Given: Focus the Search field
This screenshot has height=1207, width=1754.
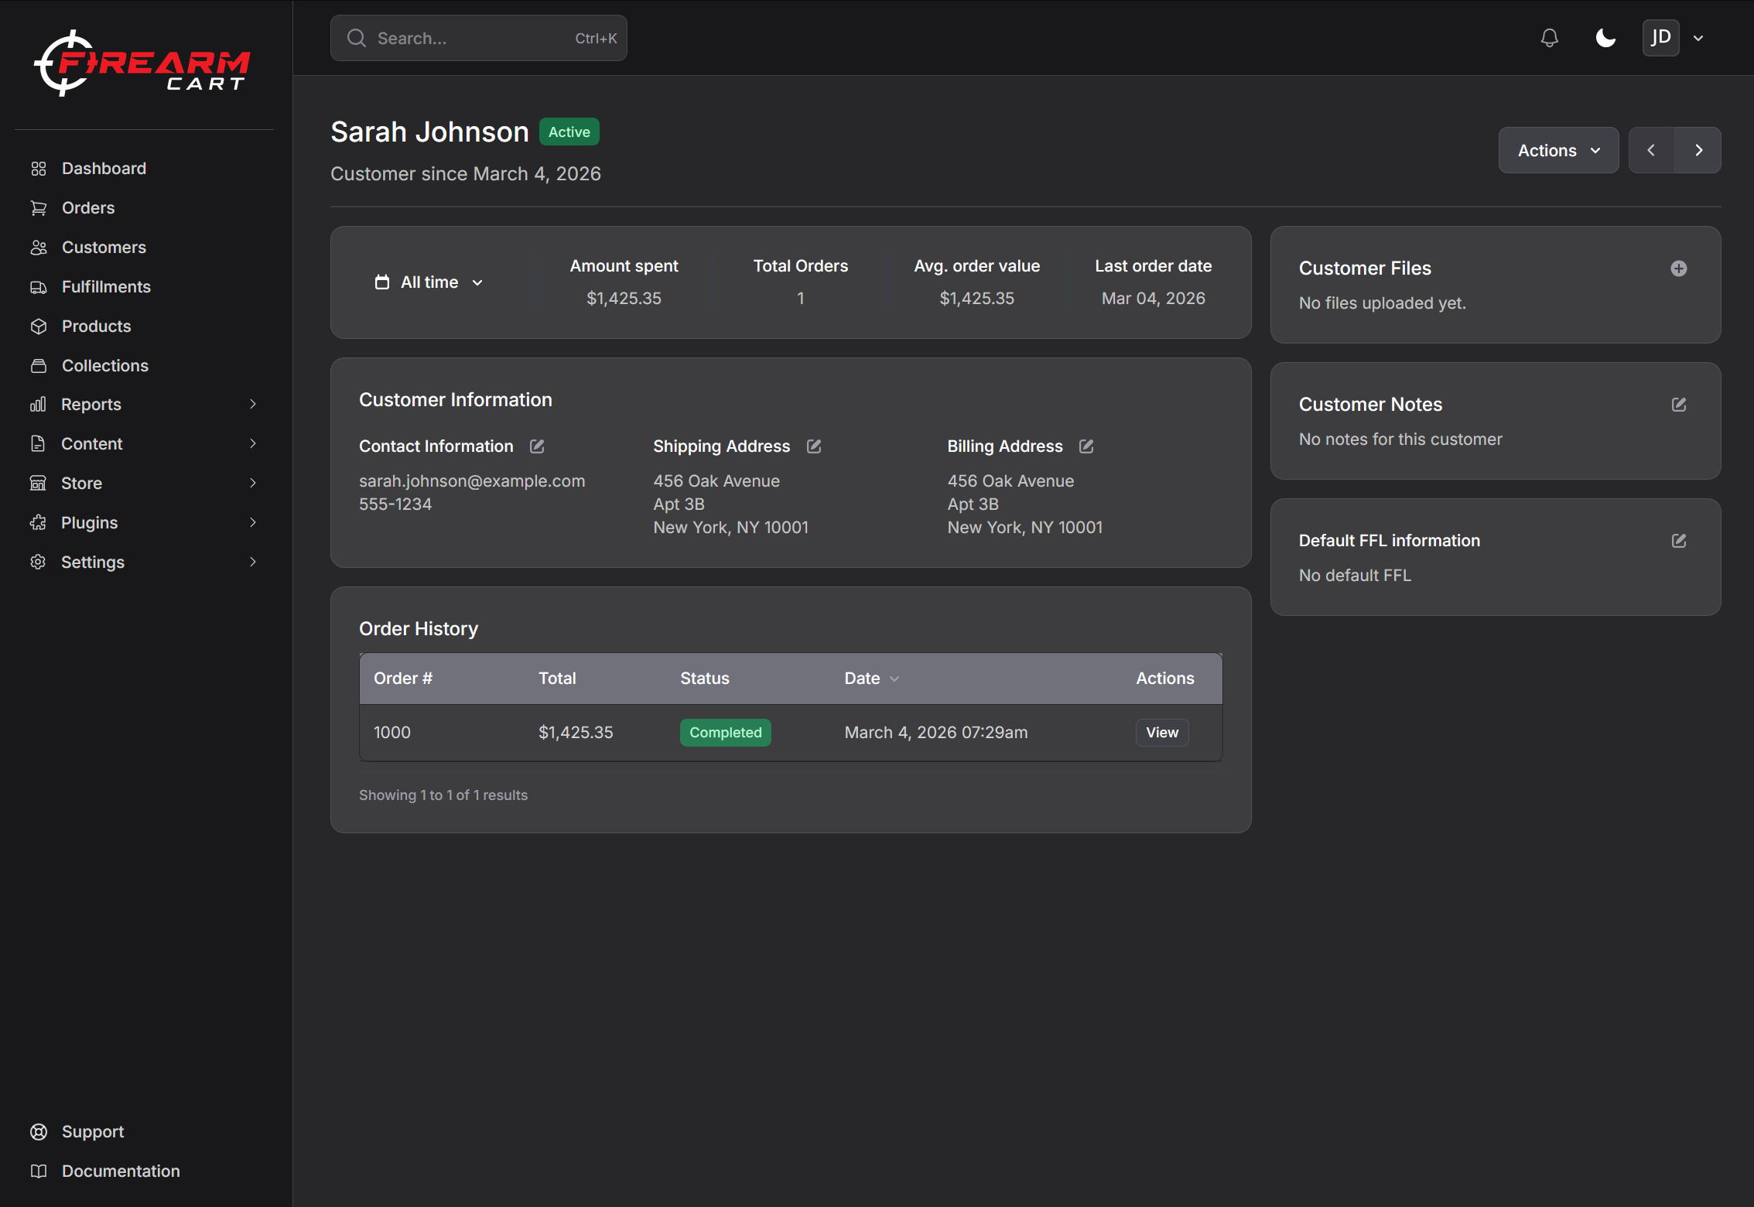Looking at the screenshot, I should coord(478,38).
